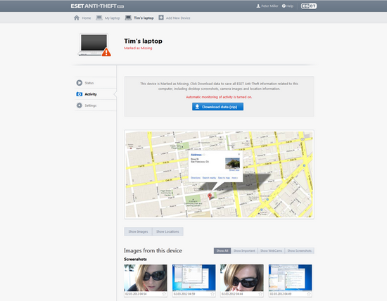Click the Tim's laptop heading

(143, 41)
